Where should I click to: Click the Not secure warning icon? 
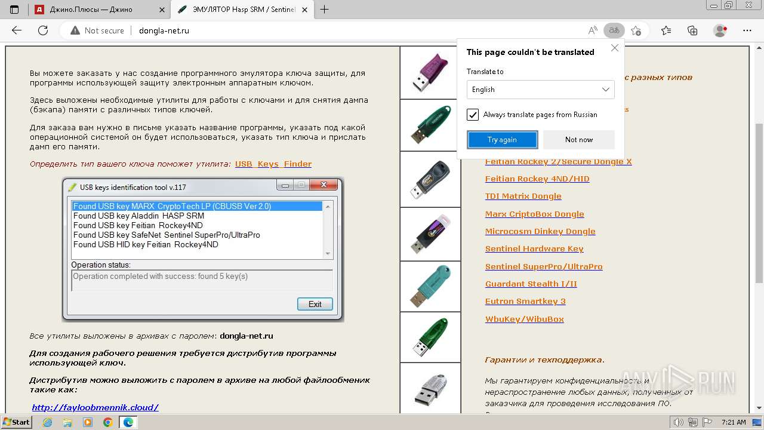click(x=75, y=30)
